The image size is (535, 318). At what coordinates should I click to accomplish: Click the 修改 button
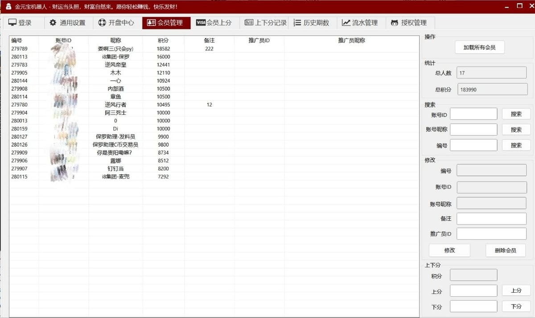[x=449, y=250]
